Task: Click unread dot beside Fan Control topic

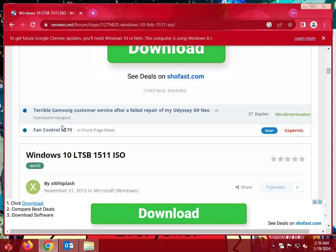Action: pos(25,130)
